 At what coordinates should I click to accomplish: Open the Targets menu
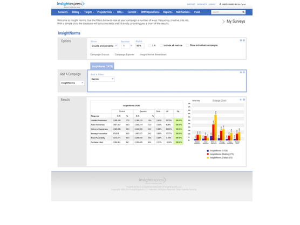click(x=89, y=12)
